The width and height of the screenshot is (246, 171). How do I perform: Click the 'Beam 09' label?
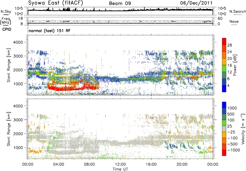[x=120, y=3]
